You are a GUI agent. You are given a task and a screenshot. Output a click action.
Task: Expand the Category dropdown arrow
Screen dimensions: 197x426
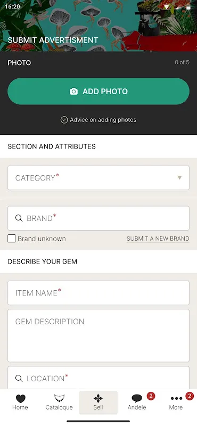[179, 178]
